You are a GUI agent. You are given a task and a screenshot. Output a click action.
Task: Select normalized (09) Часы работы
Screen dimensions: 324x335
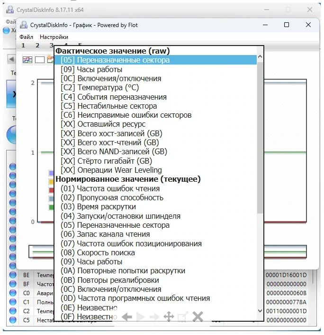point(155,261)
